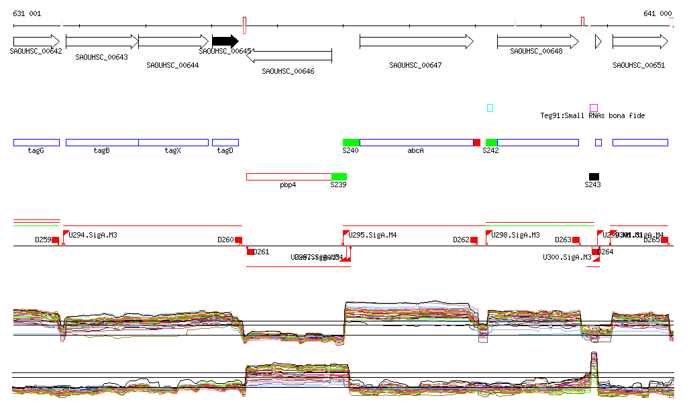Click the "641 000" end coordinate
Viewport: 687px width, 410px height.
[x=657, y=13]
